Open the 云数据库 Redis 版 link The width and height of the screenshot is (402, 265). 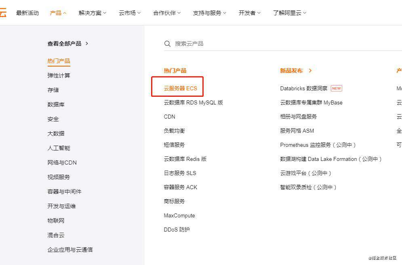tap(185, 159)
